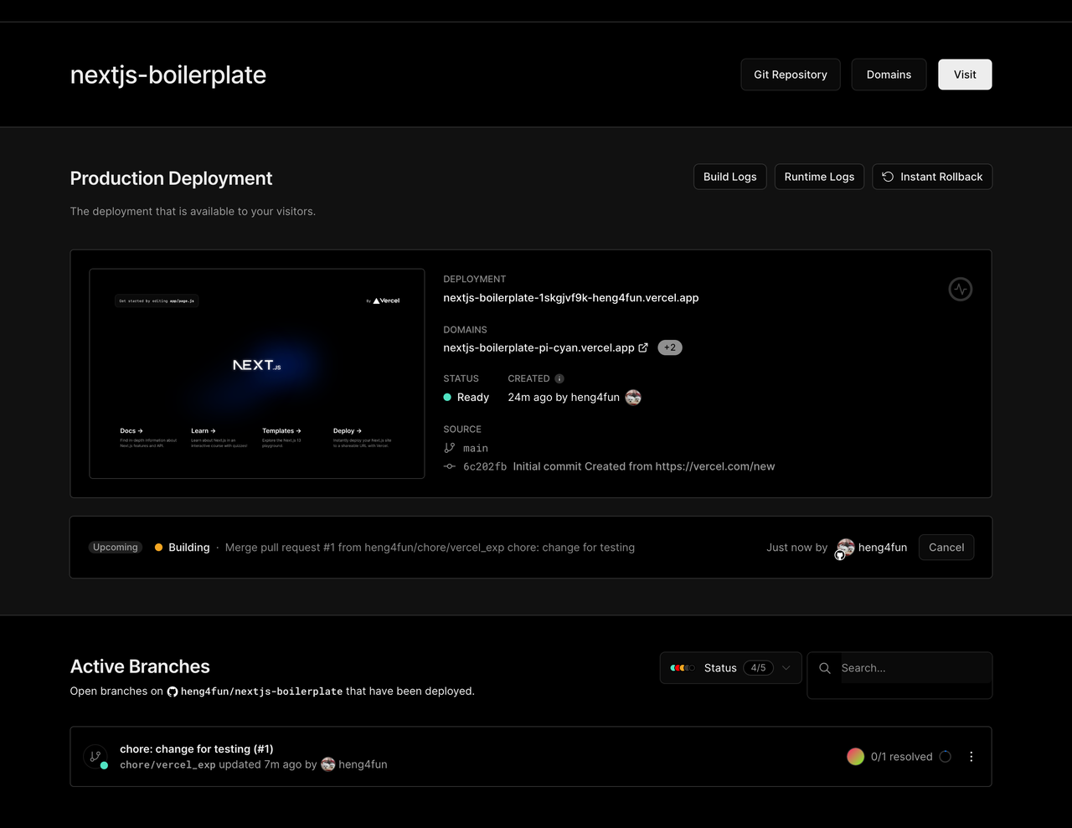Click the small avatar beside heng4fun in branch row
This screenshot has height=828, width=1072.
pos(328,764)
